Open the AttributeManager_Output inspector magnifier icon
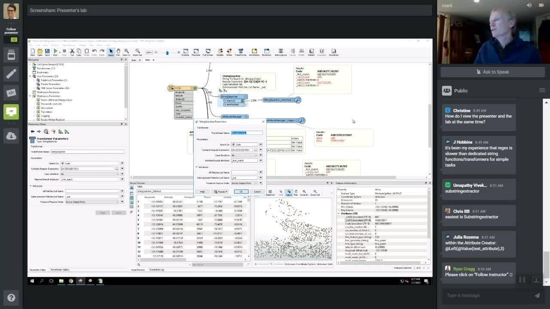Screen dimensions: 550x309 click(302, 121)
